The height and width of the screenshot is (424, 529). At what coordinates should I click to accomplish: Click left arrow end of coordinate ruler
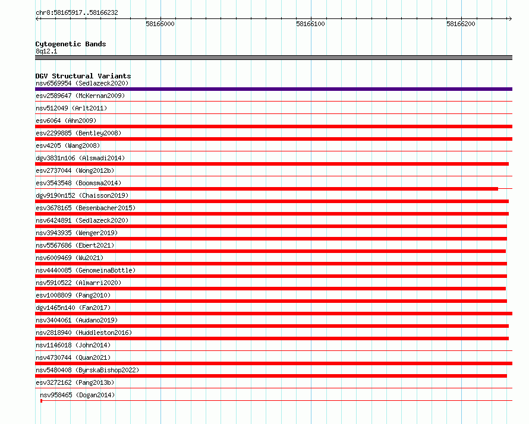point(37,19)
